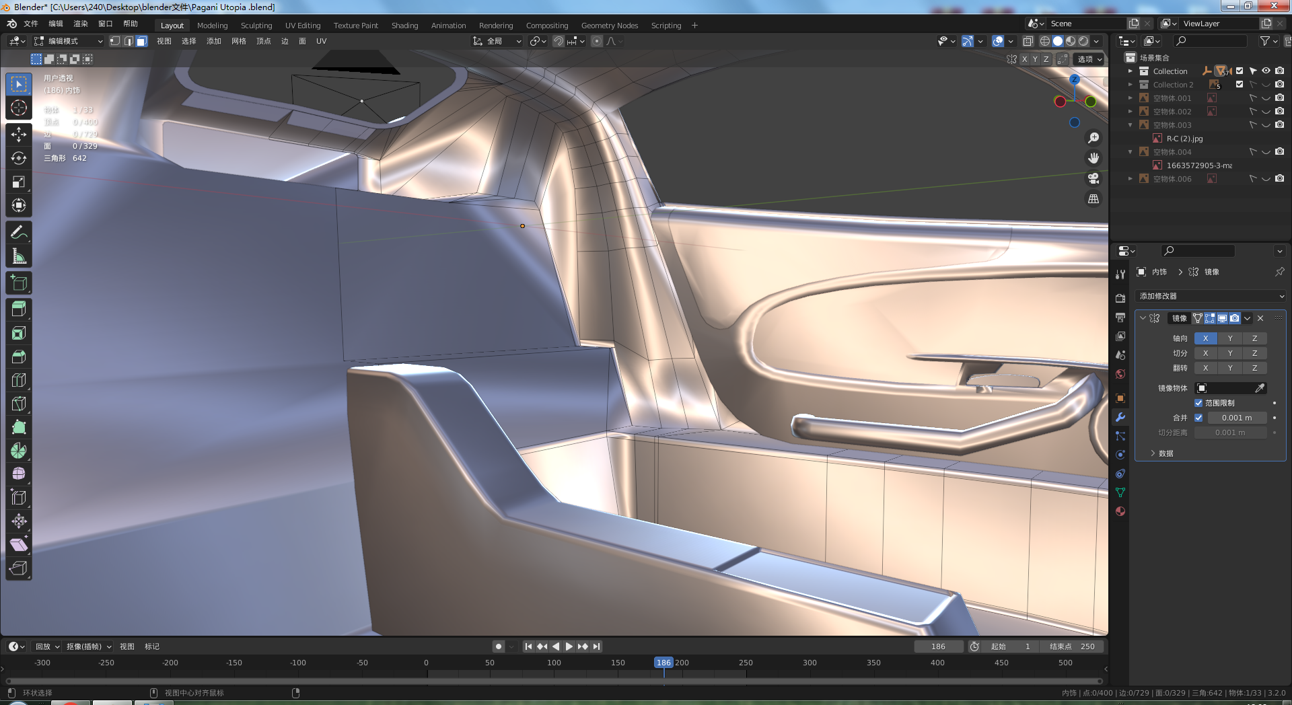Image resolution: width=1292 pixels, height=705 pixels.
Task: Switch to wireframe viewport shading
Action: coord(1045,41)
